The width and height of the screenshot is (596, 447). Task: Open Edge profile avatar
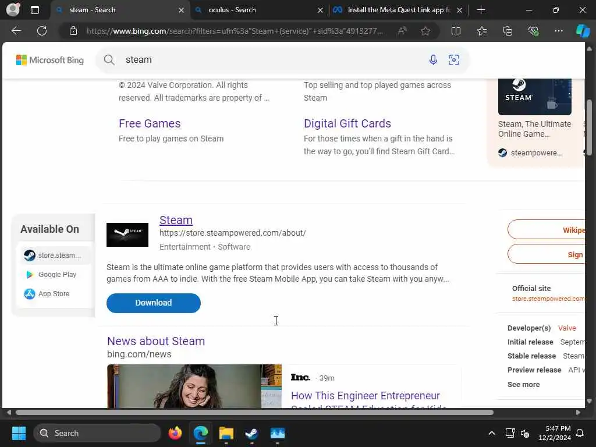point(13,9)
